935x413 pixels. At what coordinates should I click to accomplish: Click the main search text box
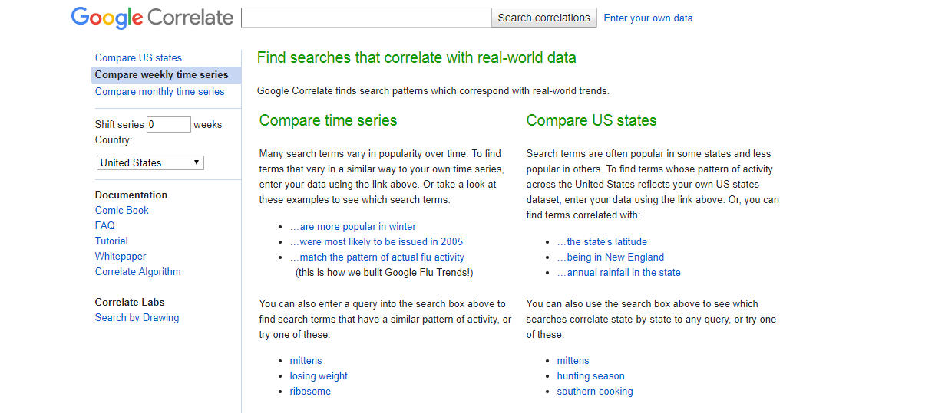point(366,18)
